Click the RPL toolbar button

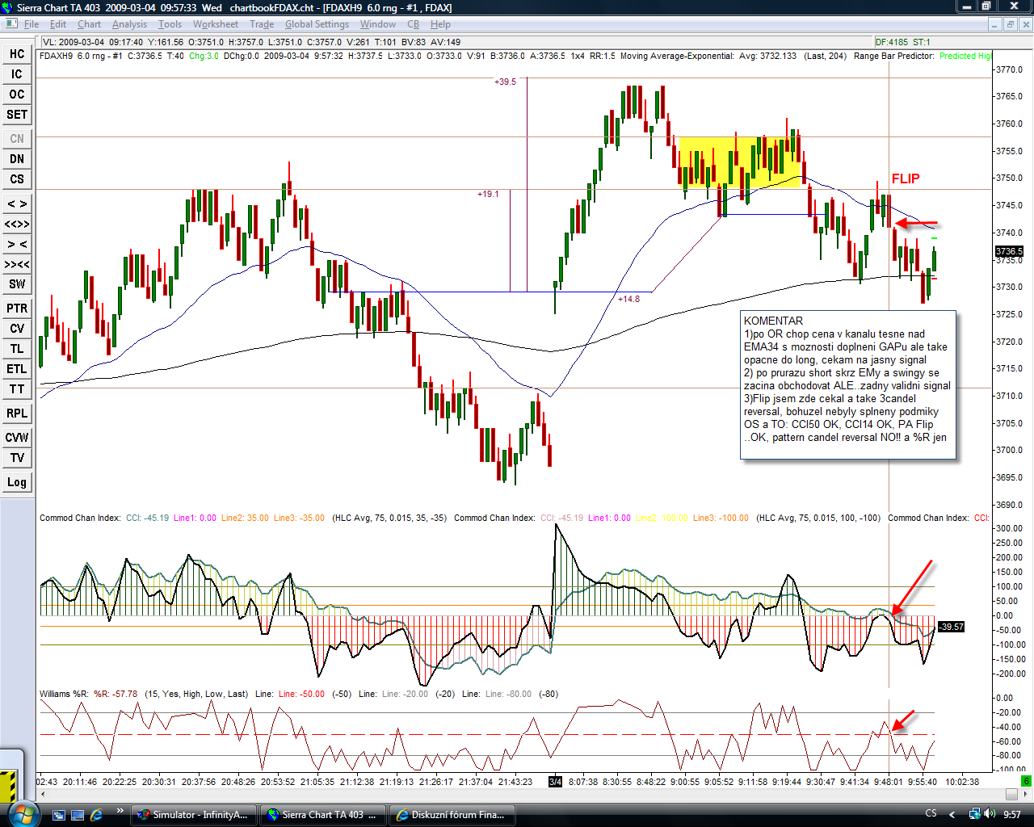(17, 413)
